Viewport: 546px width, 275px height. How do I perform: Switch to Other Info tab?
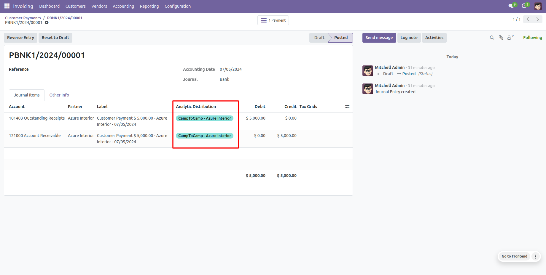[59, 95]
